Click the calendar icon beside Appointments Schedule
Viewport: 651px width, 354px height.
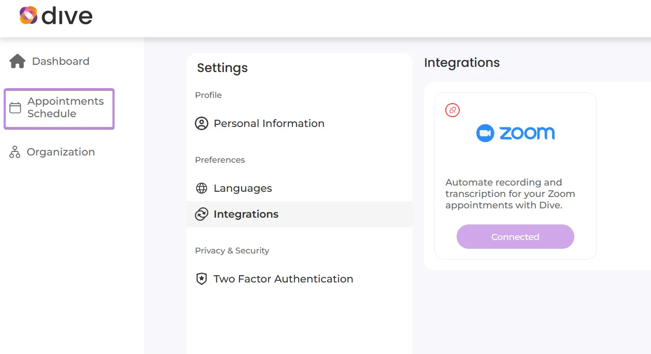click(x=16, y=108)
